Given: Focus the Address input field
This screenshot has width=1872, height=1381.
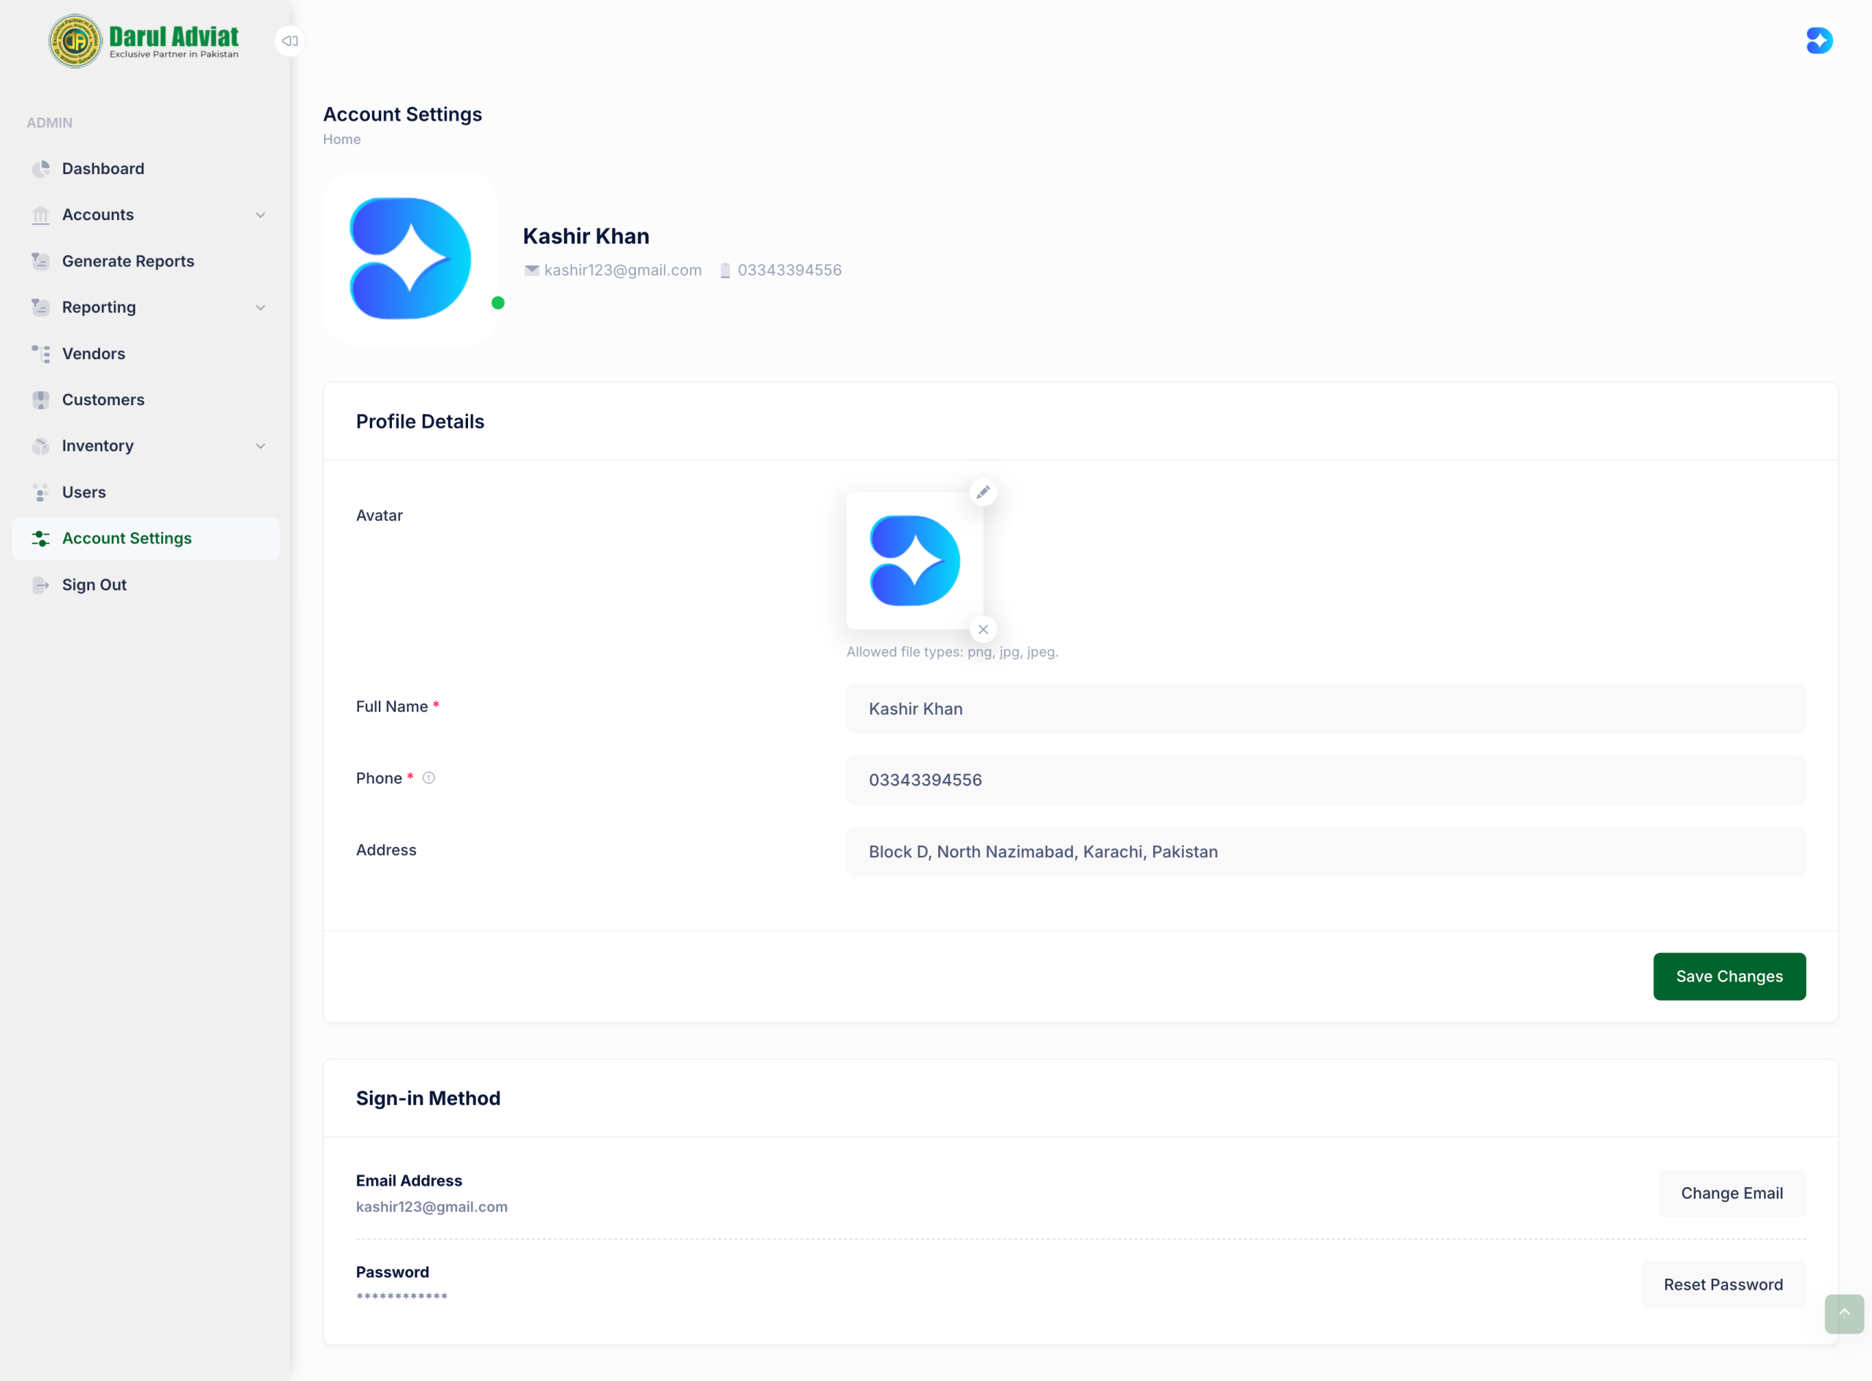Looking at the screenshot, I should [x=1326, y=851].
